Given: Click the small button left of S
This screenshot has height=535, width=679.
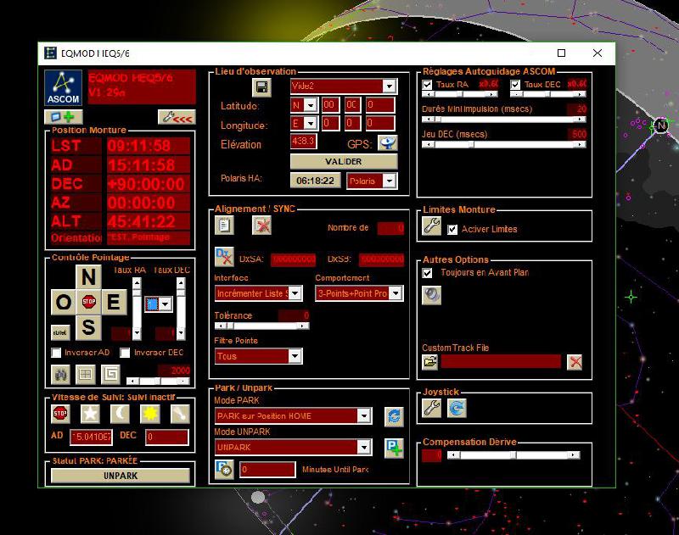Looking at the screenshot, I should pos(60,332).
